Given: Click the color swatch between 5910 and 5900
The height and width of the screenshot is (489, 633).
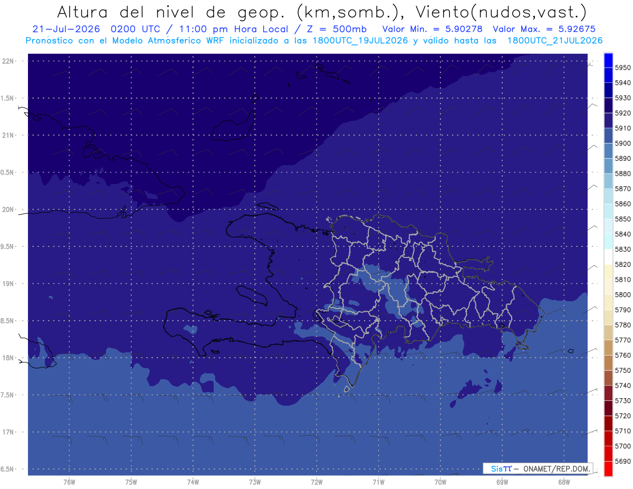Looking at the screenshot, I should point(608,136).
